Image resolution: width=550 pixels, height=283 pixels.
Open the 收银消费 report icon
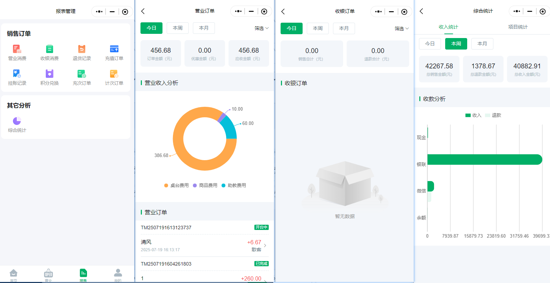[49, 49]
